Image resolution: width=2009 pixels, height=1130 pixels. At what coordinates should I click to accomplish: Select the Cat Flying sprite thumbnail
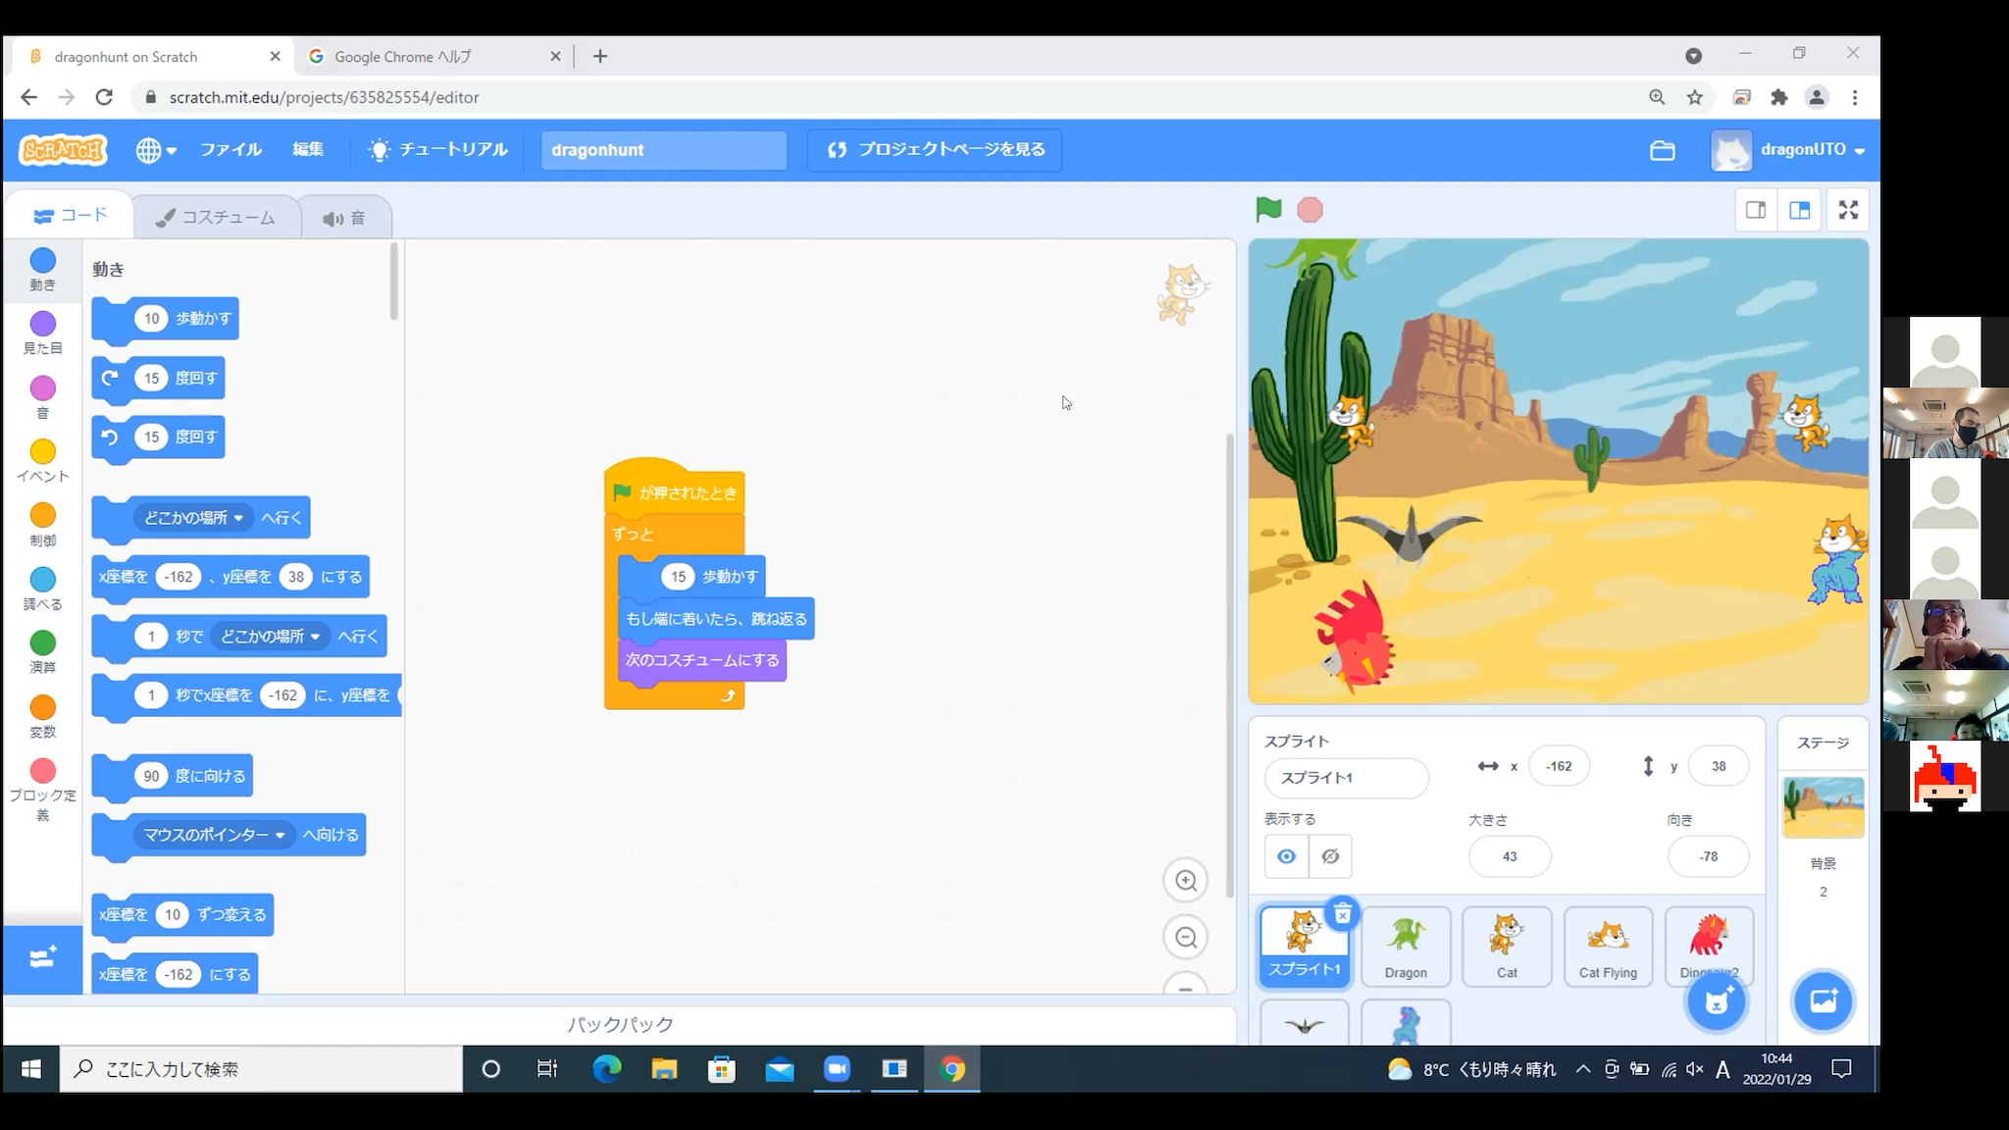[1608, 946]
